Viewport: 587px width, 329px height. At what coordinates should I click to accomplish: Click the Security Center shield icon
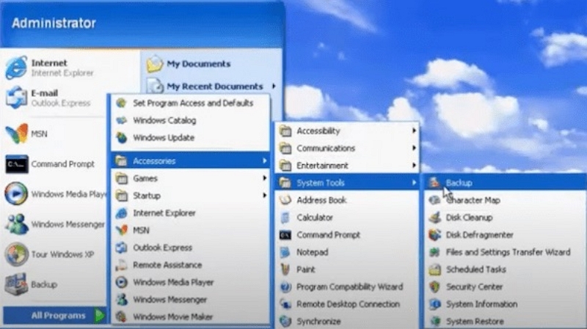[x=434, y=287]
